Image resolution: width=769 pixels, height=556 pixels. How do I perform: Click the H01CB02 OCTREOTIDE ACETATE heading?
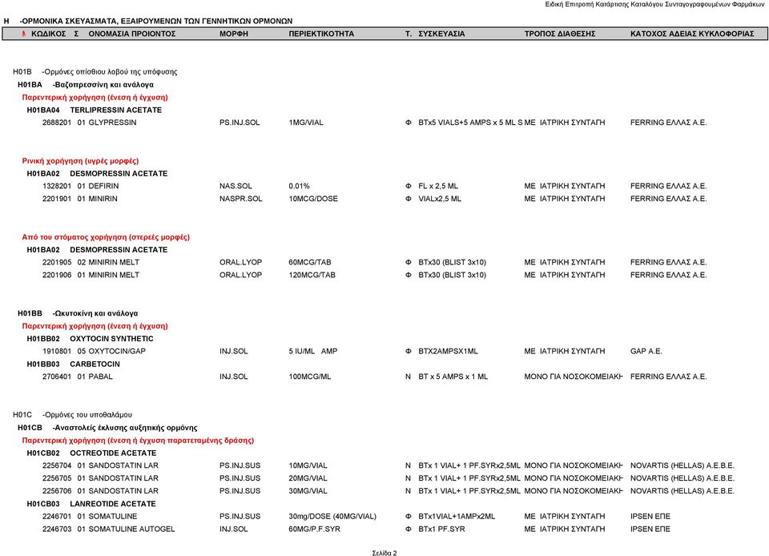(x=91, y=453)
